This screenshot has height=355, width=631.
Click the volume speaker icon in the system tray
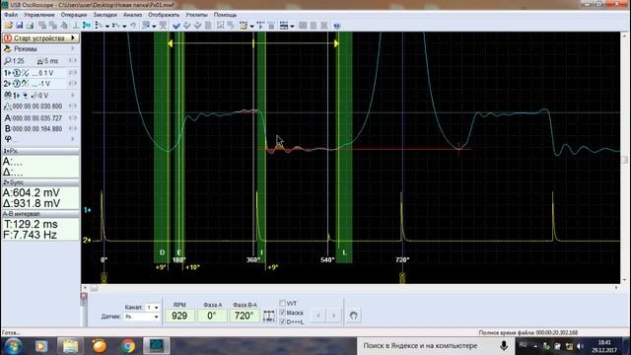coord(580,346)
